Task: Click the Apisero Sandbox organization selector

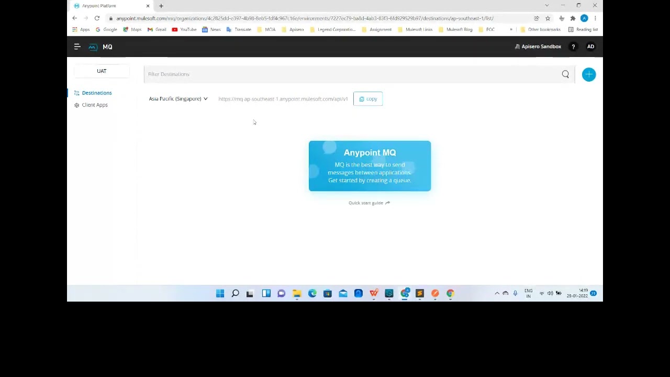Action: point(538,47)
